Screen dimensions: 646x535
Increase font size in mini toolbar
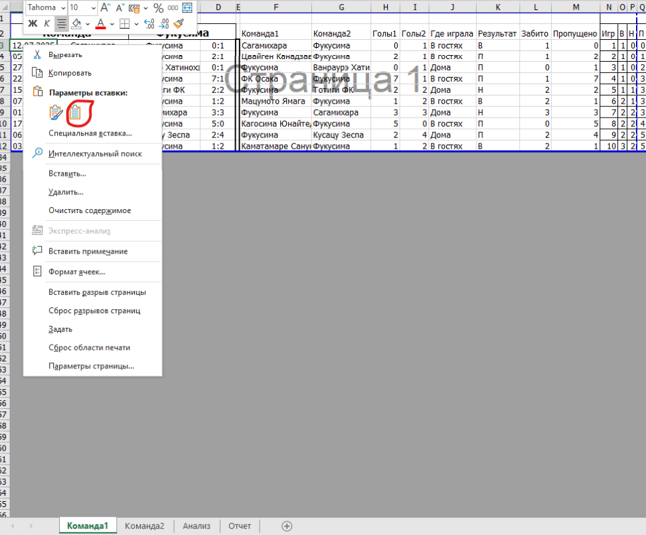point(105,7)
